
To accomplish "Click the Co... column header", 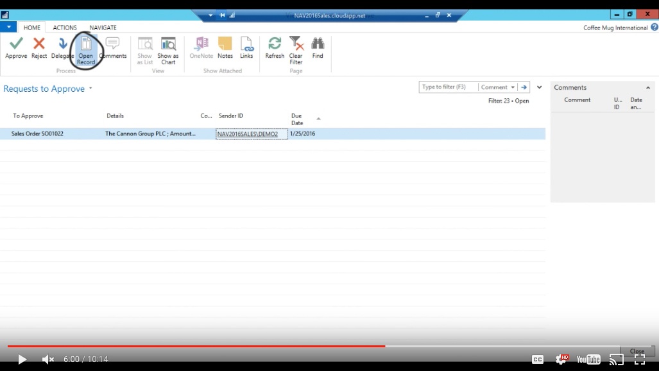I will click(x=207, y=116).
